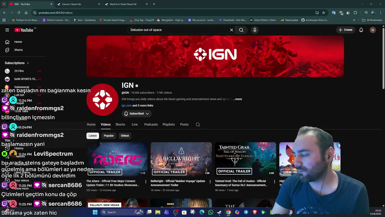Open options menu for The Alters video
The width and height of the screenshot is (385, 217).
146,182
